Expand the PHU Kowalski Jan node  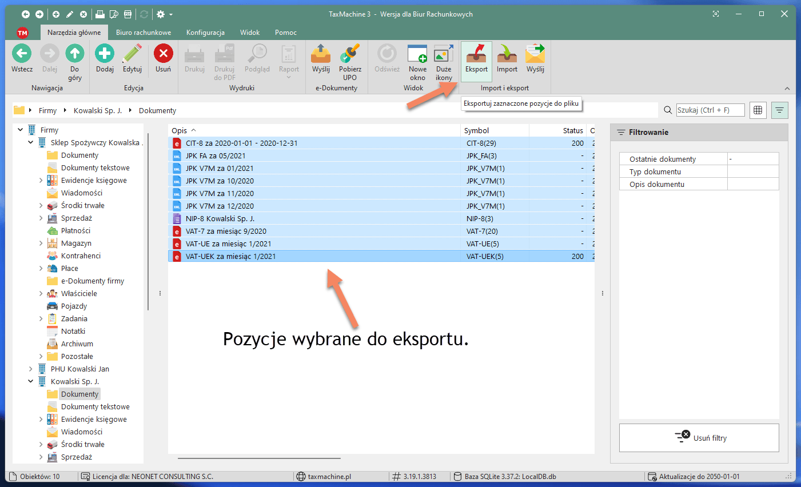[31, 369]
